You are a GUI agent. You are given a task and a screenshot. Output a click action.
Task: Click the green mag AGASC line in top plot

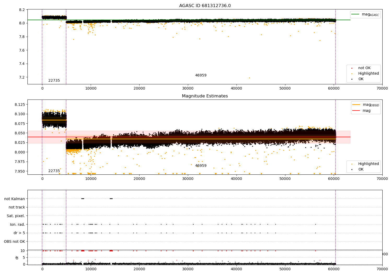click(x=189, y=20)
